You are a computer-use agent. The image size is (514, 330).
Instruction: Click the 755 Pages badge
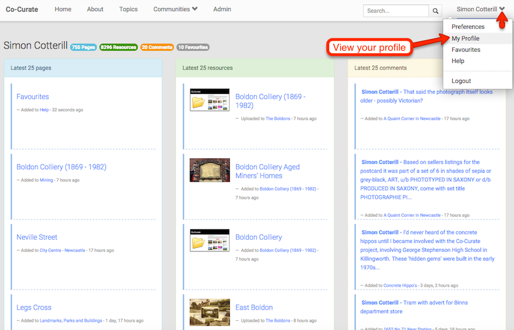tap(83, 47)
